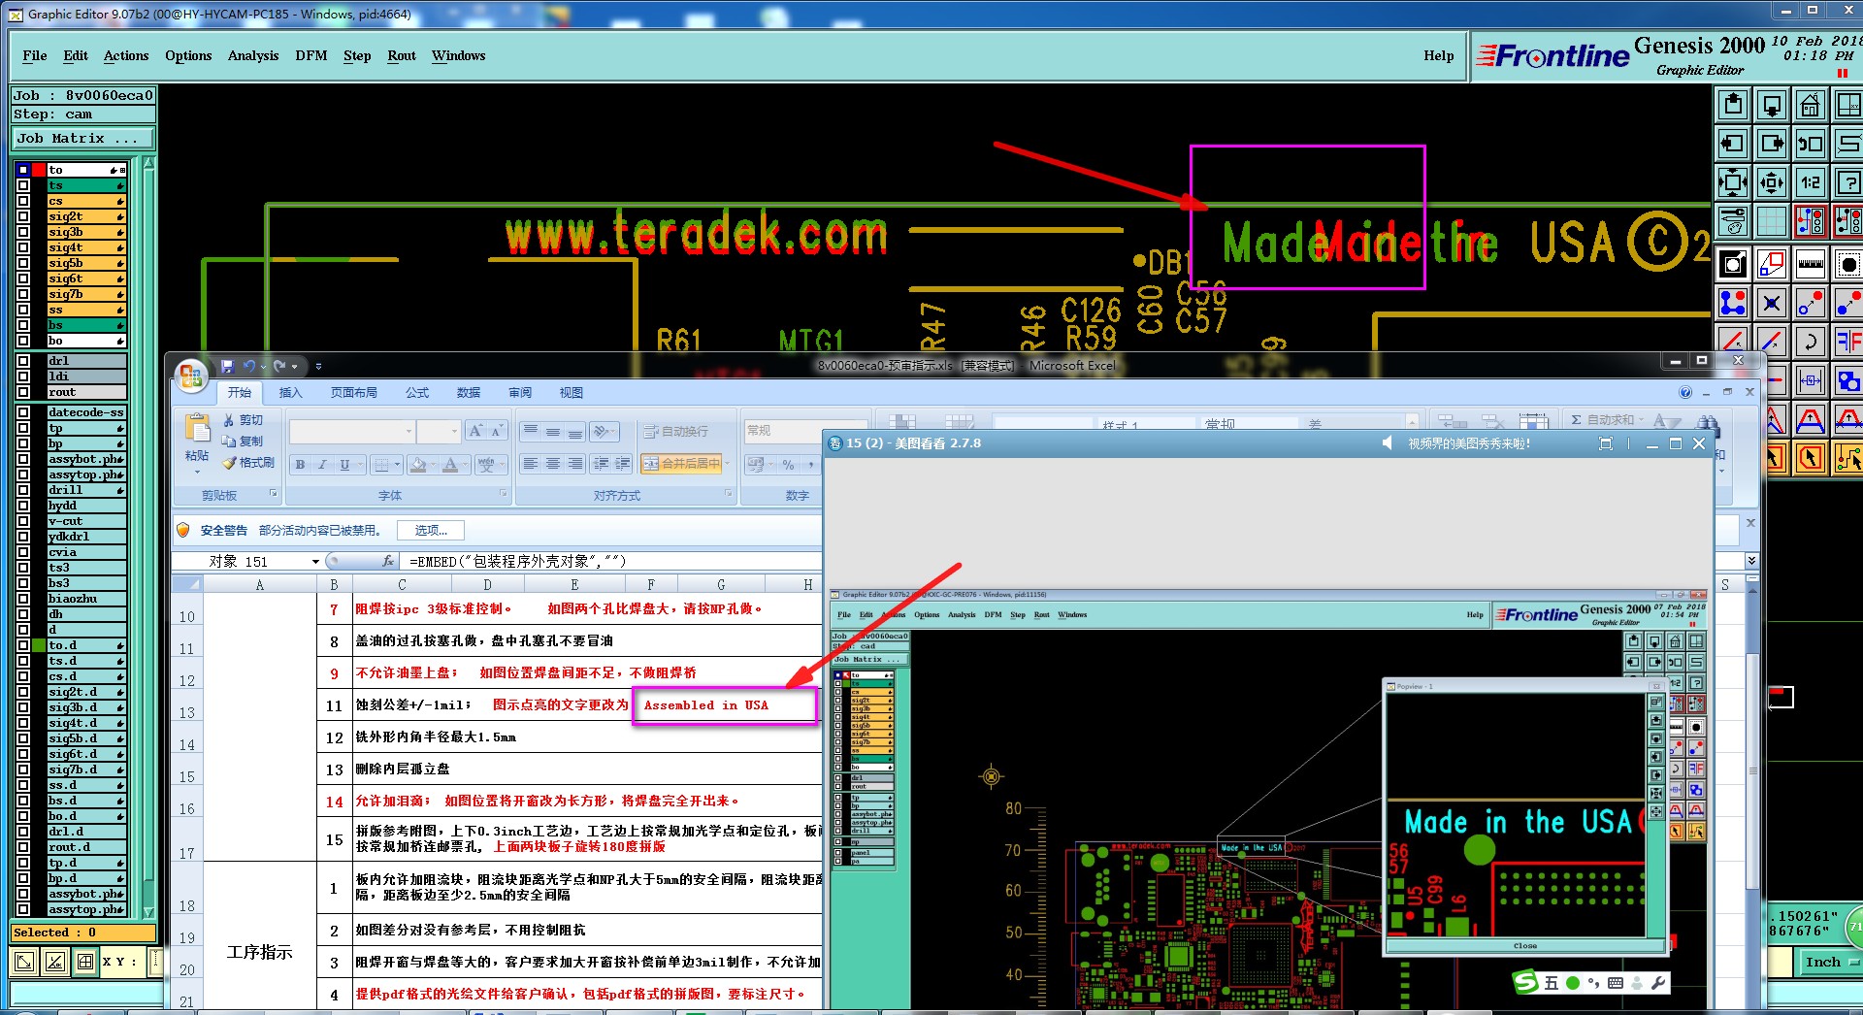
Task: Toggle checkbox of layer 'drl'
Action: pos(23,361)
